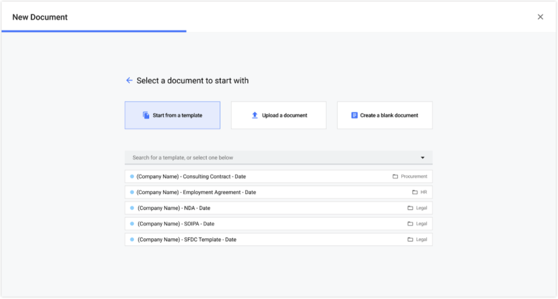Select Start from a template option
The height and width of the screenshot is (299, 558).
tap(172, 115)
